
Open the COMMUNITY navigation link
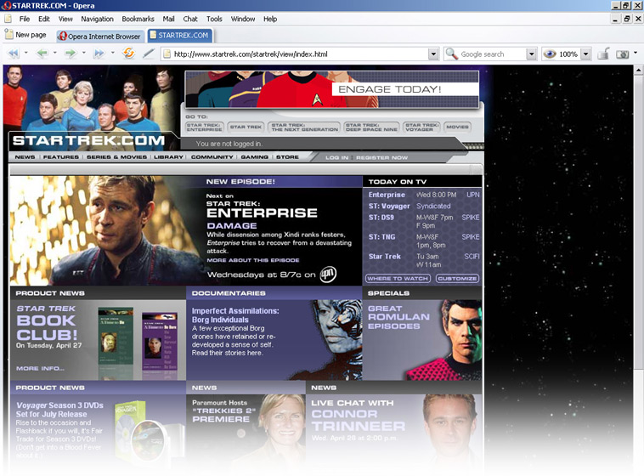(x=212, y=157)
